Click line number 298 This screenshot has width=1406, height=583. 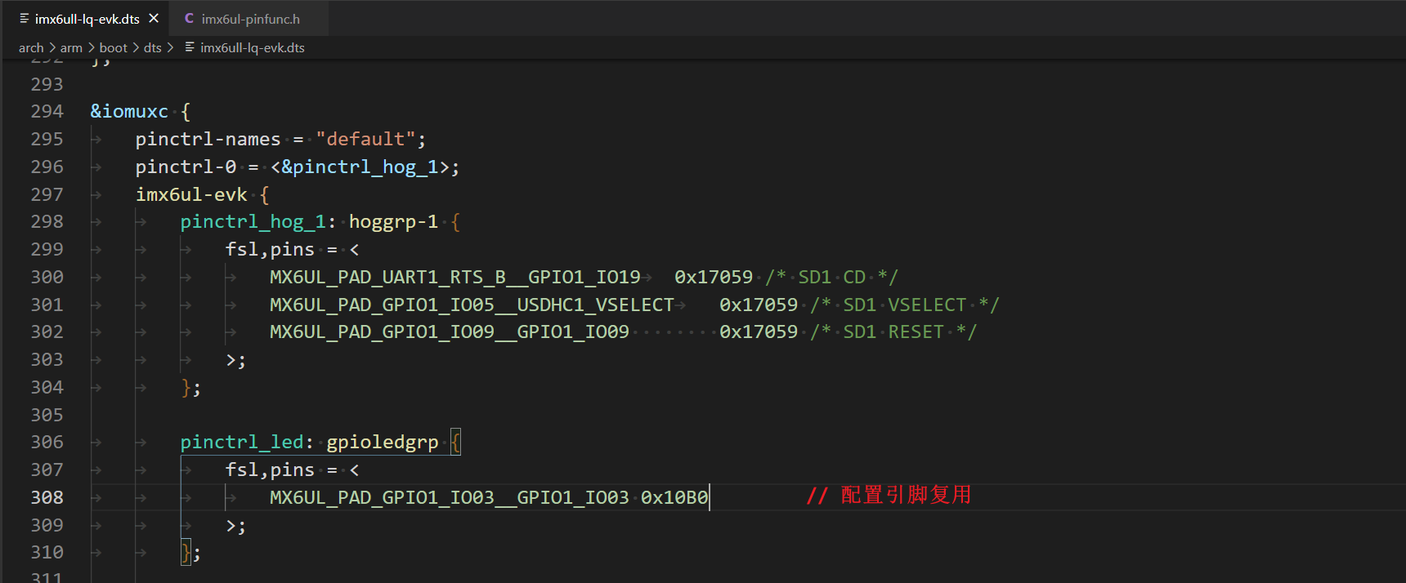[x=47, y=221]
